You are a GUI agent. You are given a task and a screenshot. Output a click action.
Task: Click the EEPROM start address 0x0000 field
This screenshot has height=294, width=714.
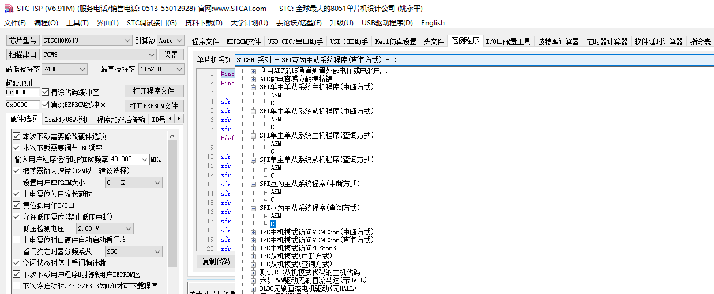(22, 105)
